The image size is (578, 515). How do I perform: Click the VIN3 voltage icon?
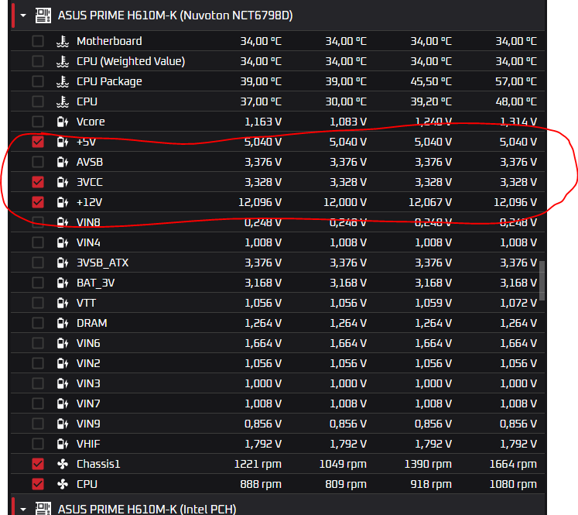pyautogui.click(x=63, y=383)
